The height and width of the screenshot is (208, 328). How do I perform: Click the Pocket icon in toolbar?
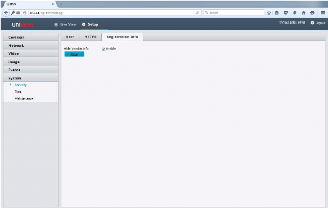[286, 12]
